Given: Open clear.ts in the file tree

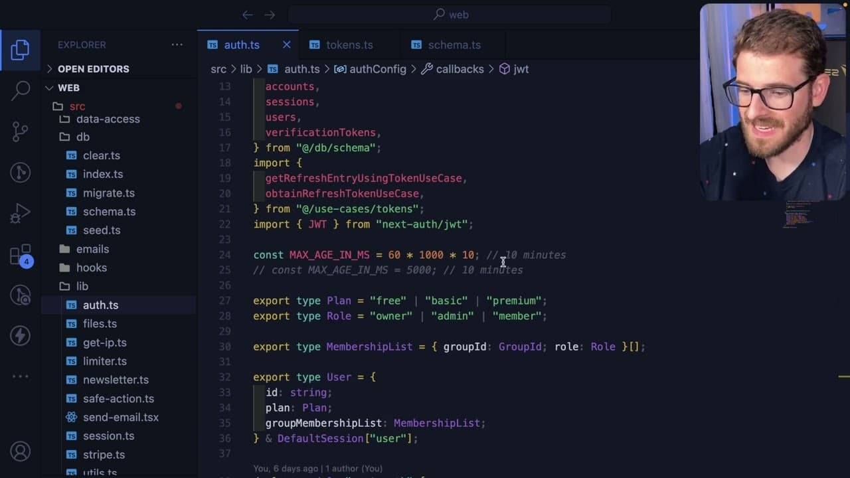Looking at the screenshot, I should (101, 155).
